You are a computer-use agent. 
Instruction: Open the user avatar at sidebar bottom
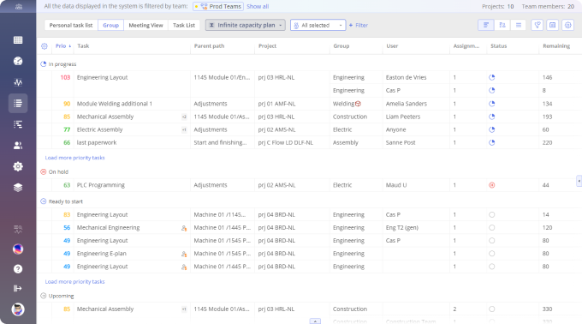18,309
